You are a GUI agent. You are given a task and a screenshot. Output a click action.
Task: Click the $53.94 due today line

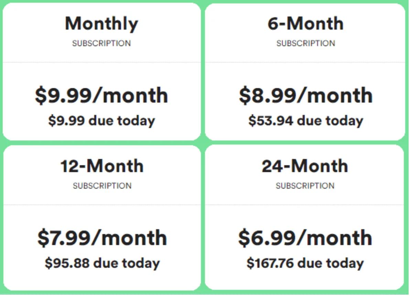[306, 121]
